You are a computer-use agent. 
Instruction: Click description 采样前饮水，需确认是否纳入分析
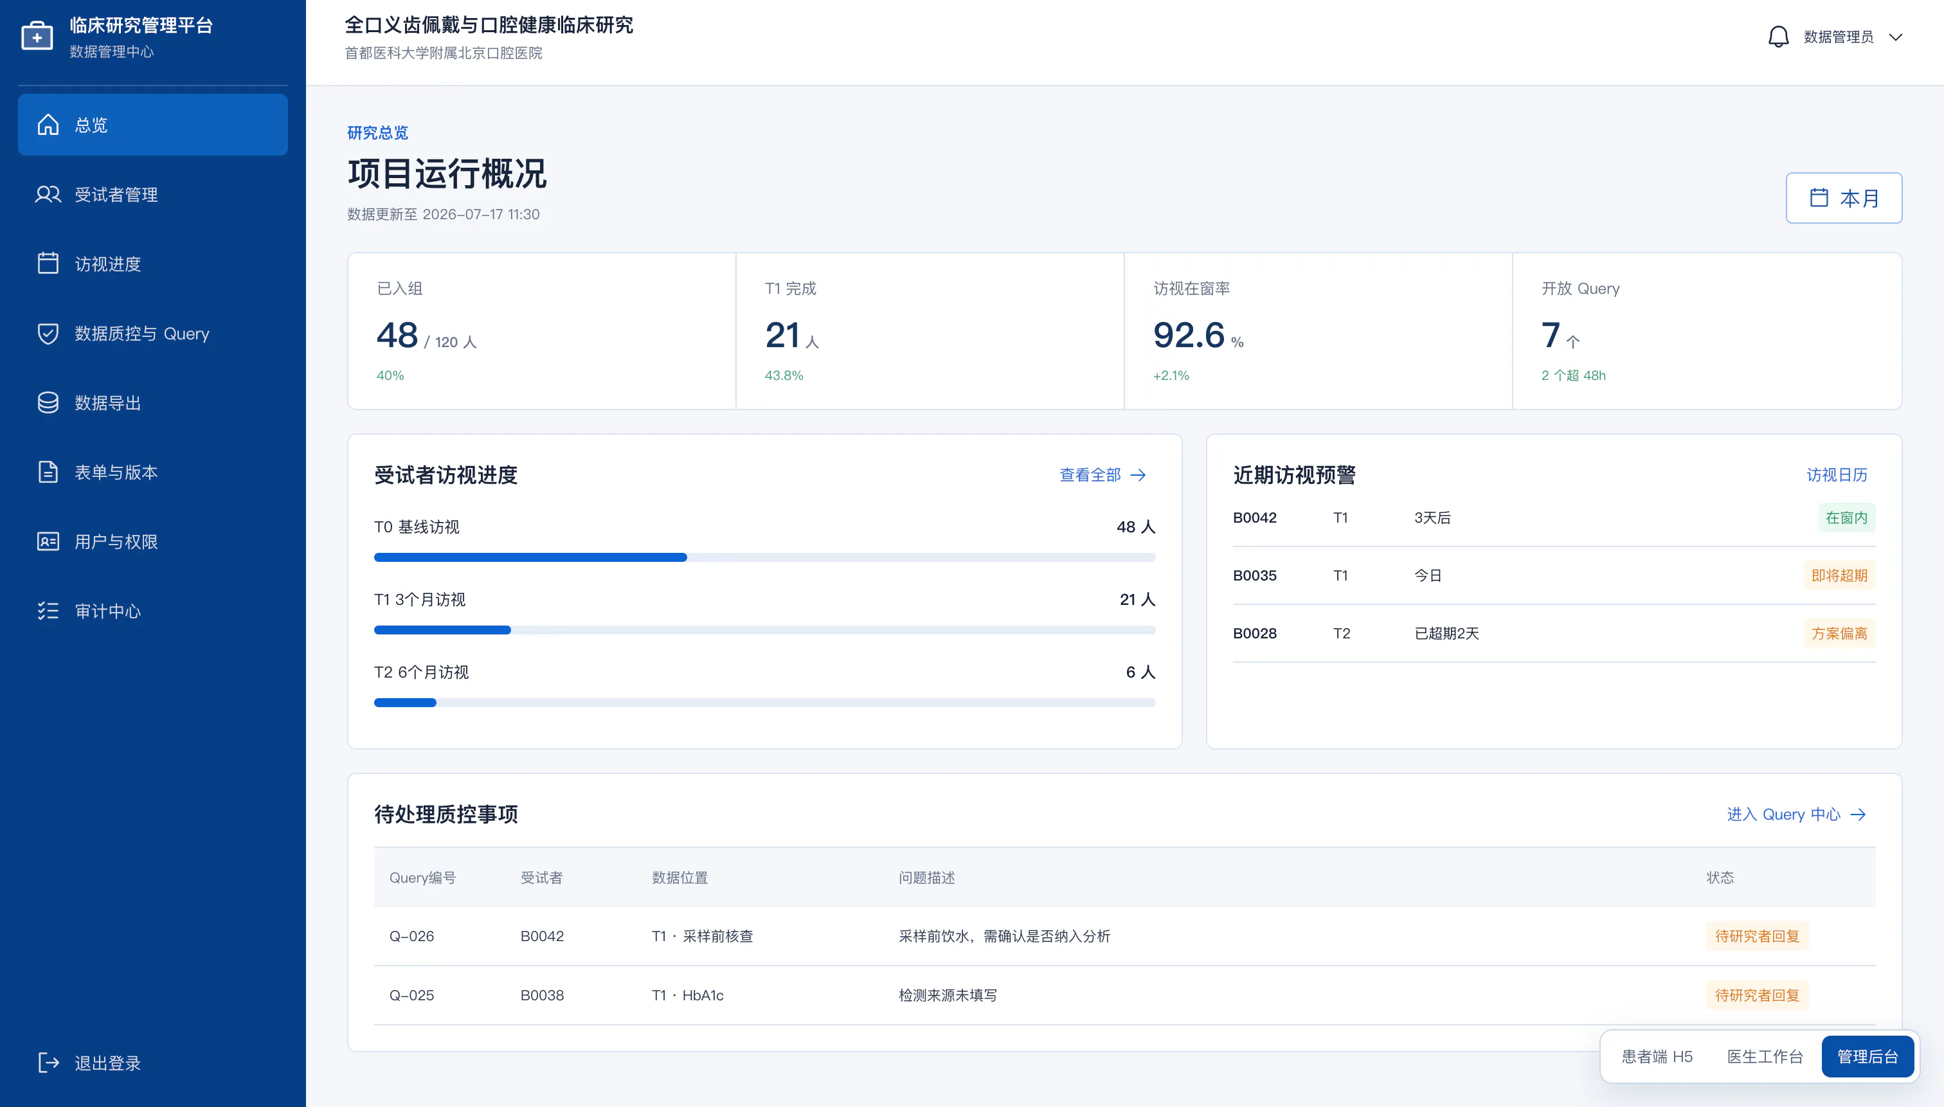(x=1004, y=936)
